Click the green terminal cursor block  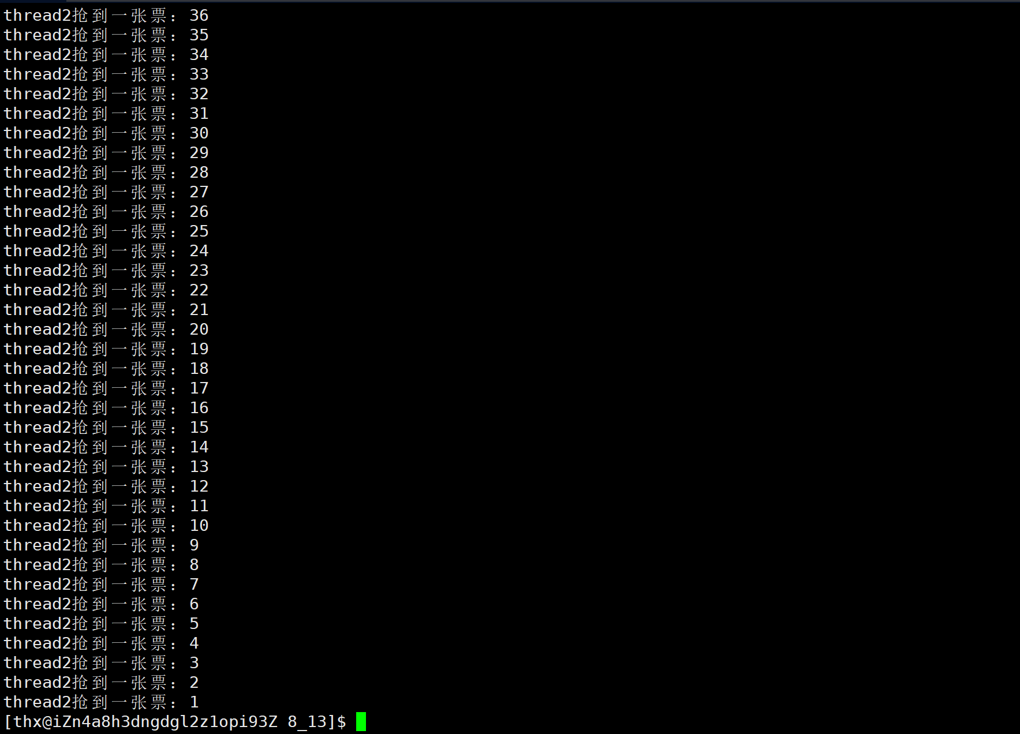click(x=361, y=722)
